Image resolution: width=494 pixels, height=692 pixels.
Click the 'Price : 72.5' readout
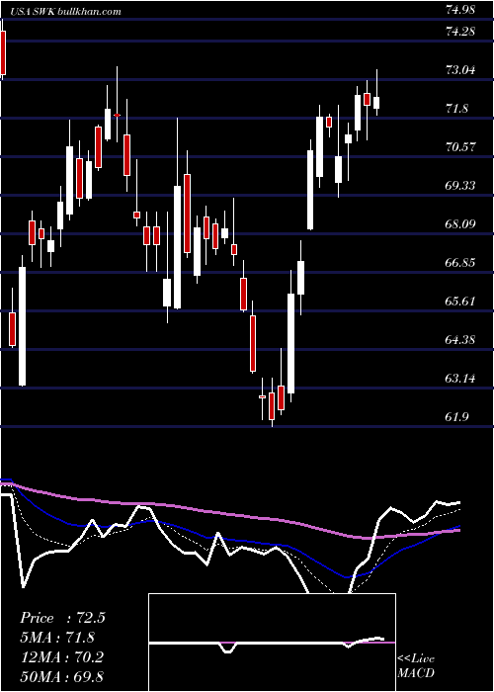coord(62,618)
